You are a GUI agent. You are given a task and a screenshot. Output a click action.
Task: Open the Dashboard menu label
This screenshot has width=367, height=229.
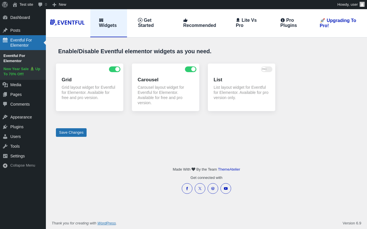pyautogui.click(x=20, y=17)
